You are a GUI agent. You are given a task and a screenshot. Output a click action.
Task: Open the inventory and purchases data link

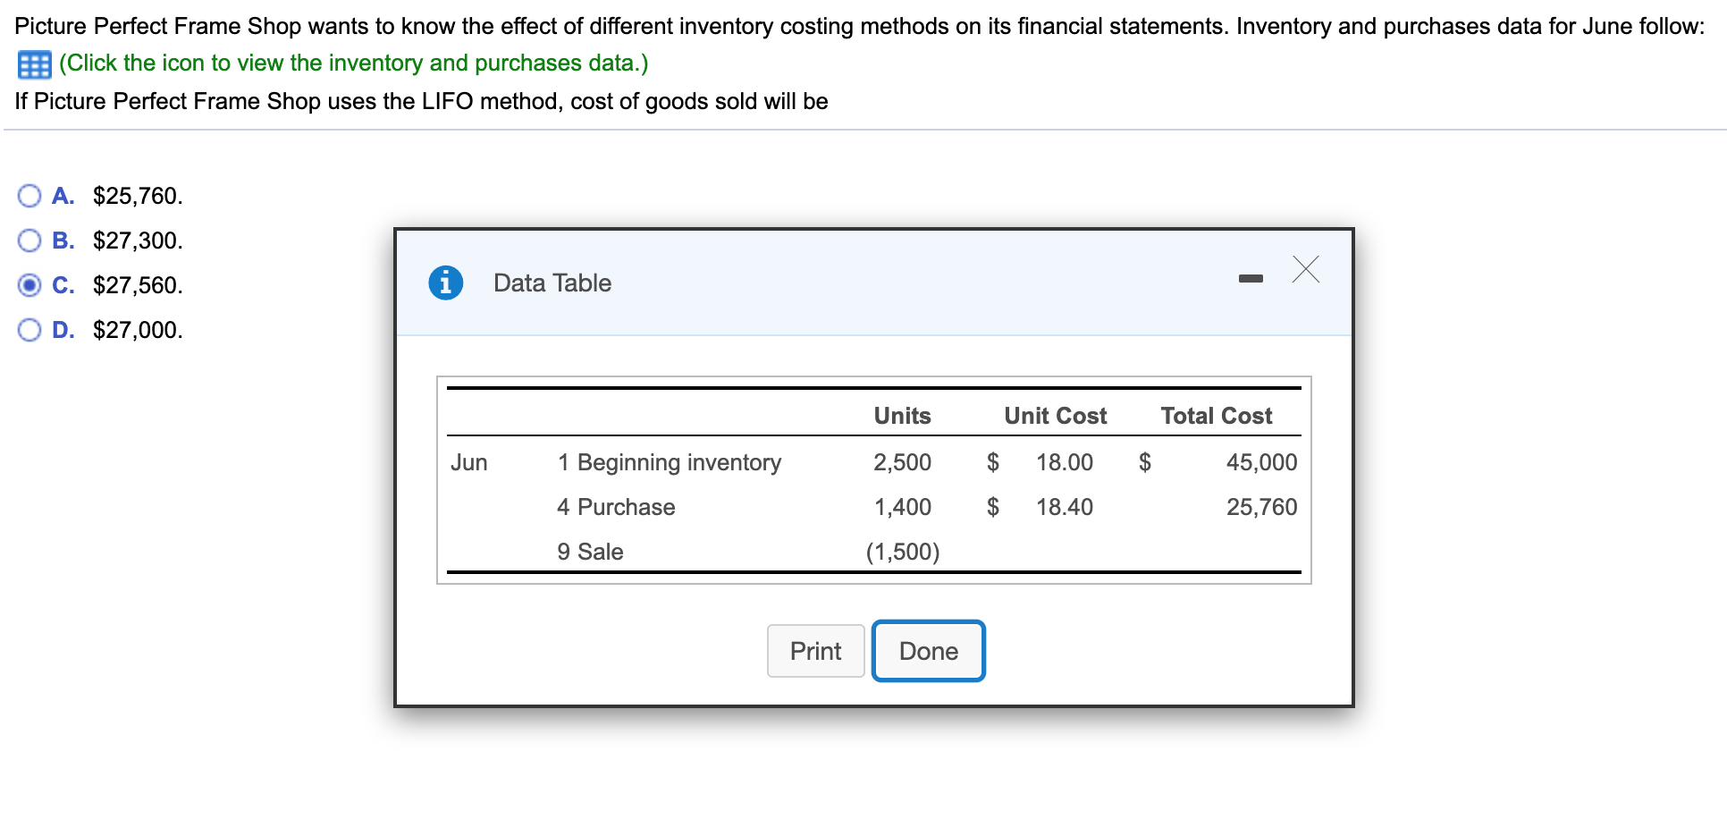(353, 63)
